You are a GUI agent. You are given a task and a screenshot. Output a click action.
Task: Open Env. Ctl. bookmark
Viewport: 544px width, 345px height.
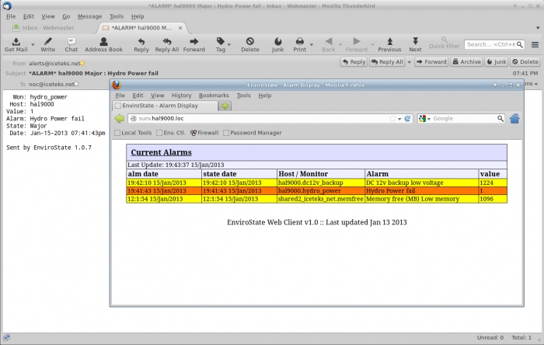tap(171, 133)
